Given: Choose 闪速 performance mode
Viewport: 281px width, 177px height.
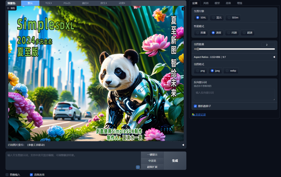Looking at the screenshot, I should [232, 33].
